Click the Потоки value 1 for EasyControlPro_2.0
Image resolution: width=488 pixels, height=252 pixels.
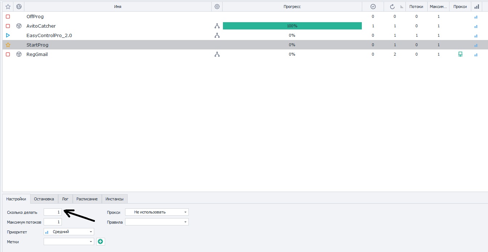416,36
